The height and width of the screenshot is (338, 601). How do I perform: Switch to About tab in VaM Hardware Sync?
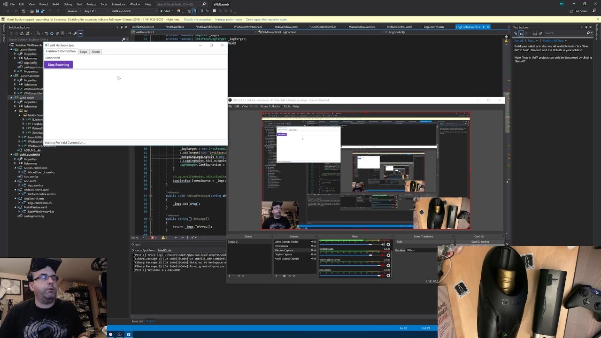click(95, 52)
